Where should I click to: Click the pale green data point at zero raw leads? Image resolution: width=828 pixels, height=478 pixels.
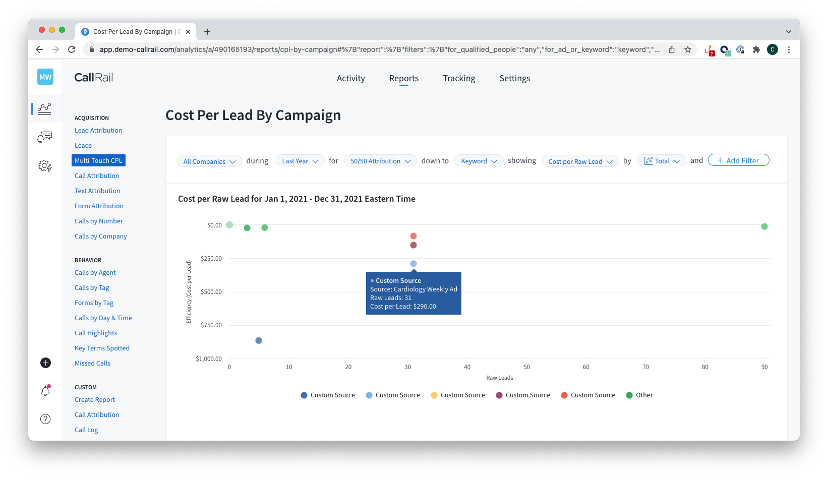229,225
